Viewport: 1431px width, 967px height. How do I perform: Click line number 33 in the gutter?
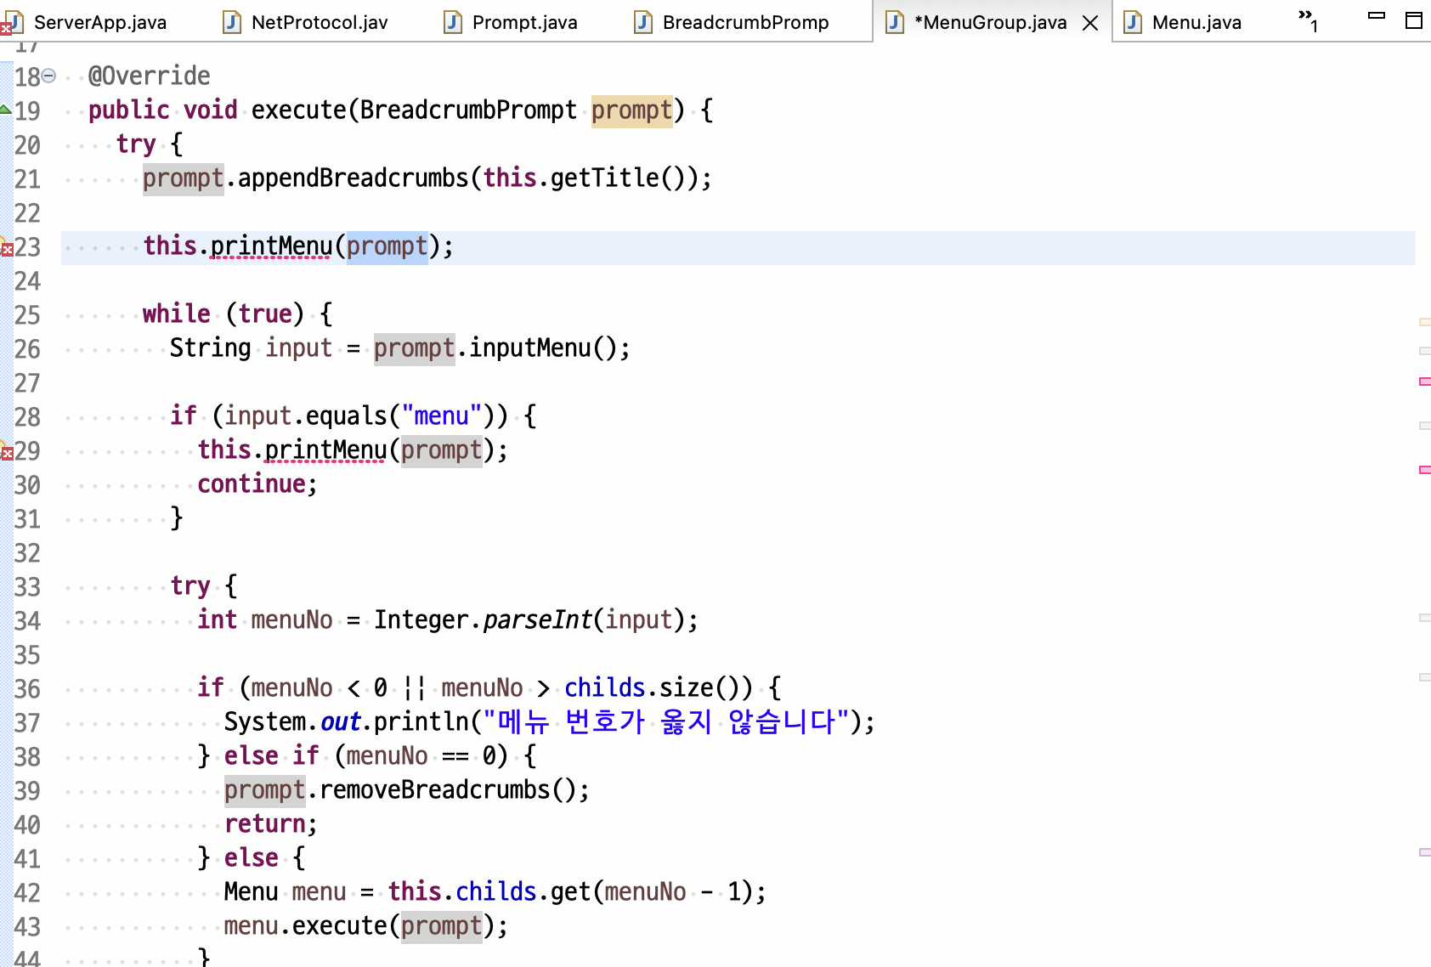pos(27,587)
